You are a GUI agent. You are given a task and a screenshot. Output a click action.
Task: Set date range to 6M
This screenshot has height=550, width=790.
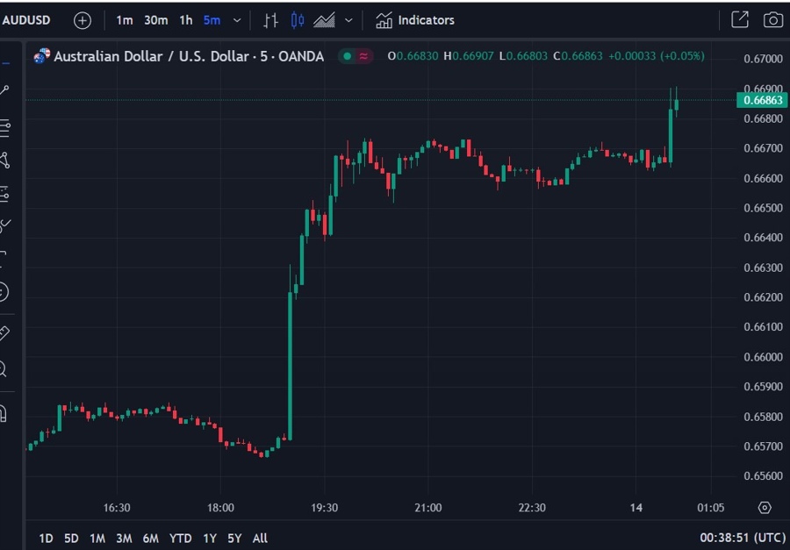[x=151, y=539]
